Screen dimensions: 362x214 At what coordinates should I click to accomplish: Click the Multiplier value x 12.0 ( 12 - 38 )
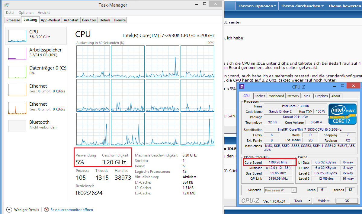pyautogui.click(x=278, y=168)
